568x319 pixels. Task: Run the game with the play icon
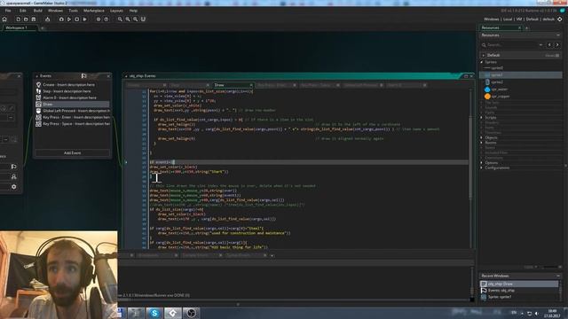(69, 19)
